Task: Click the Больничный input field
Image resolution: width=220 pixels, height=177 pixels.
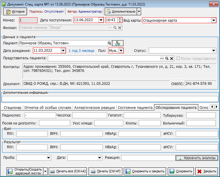Action: coord(201,123)
